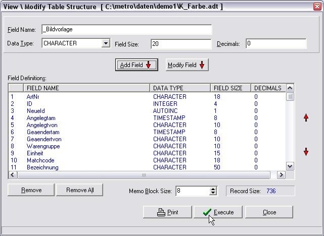Click the FIELD NAME column header
The width and height of the screenshot is (324, 236).
click(x=86, y=88)
